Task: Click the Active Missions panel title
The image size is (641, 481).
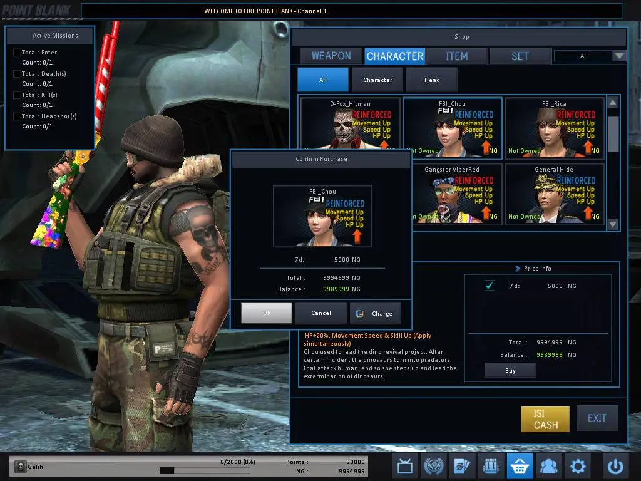Action: [55, 36]
